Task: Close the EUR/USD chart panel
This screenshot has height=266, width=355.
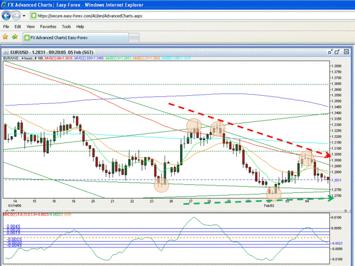Action: pos(346,52)
